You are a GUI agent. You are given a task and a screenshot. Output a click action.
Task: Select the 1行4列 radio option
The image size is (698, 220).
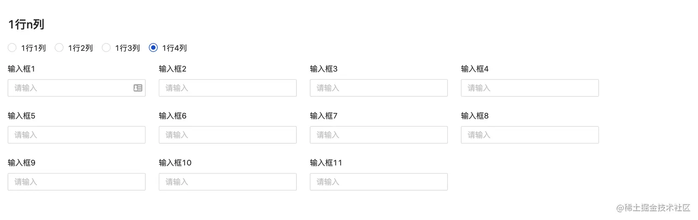click(x=153, y=47)
